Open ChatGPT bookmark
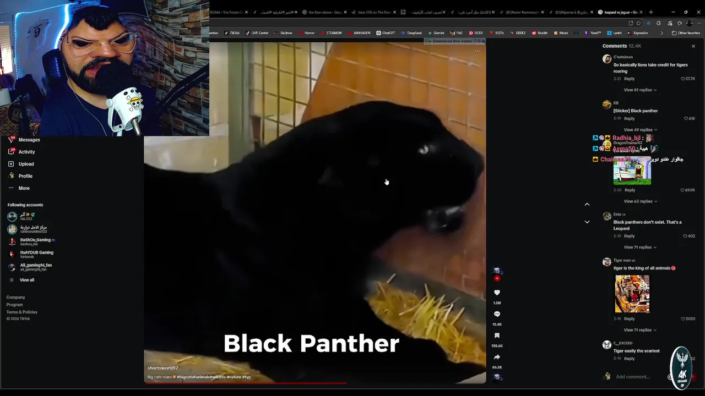The width and height of the screenshot is (705, 396). click(x=386, y=33)
